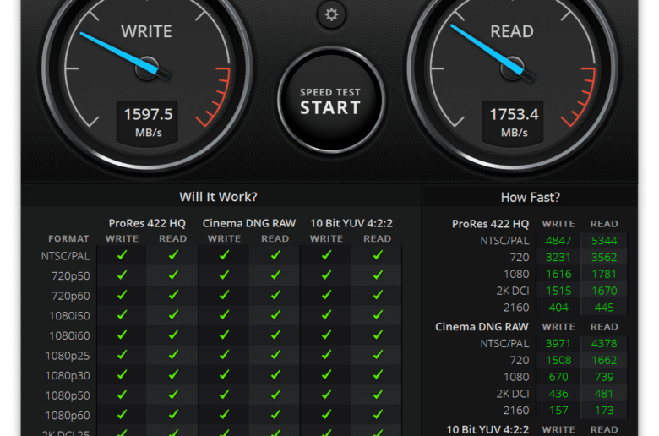
Task: Click ProRes 422 HQ heading in How Fast
Action: [490, 224]
